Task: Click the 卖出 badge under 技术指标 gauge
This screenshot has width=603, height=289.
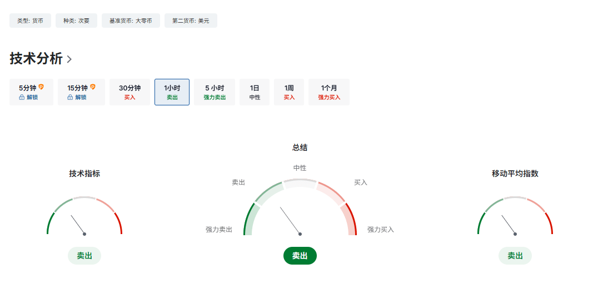Action: 84,256
